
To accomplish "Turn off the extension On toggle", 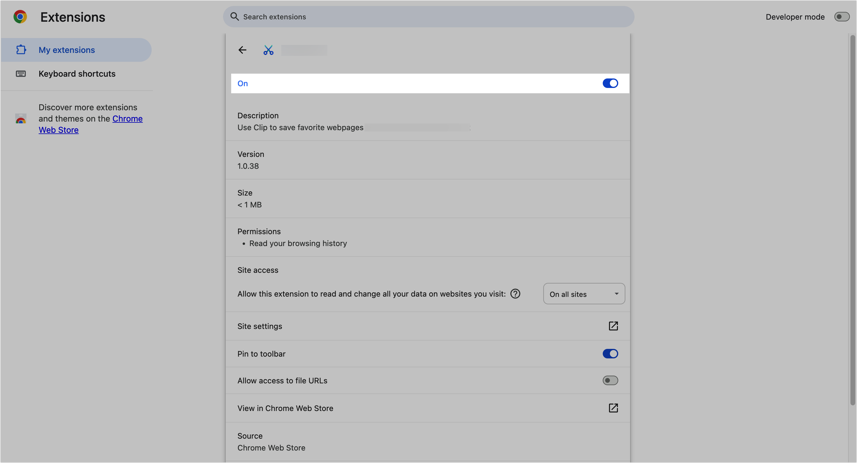I will point(610,83).
